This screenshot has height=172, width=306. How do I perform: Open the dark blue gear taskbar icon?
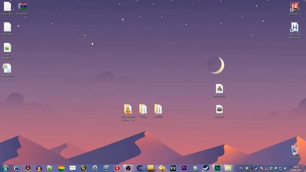pos(139,168)
